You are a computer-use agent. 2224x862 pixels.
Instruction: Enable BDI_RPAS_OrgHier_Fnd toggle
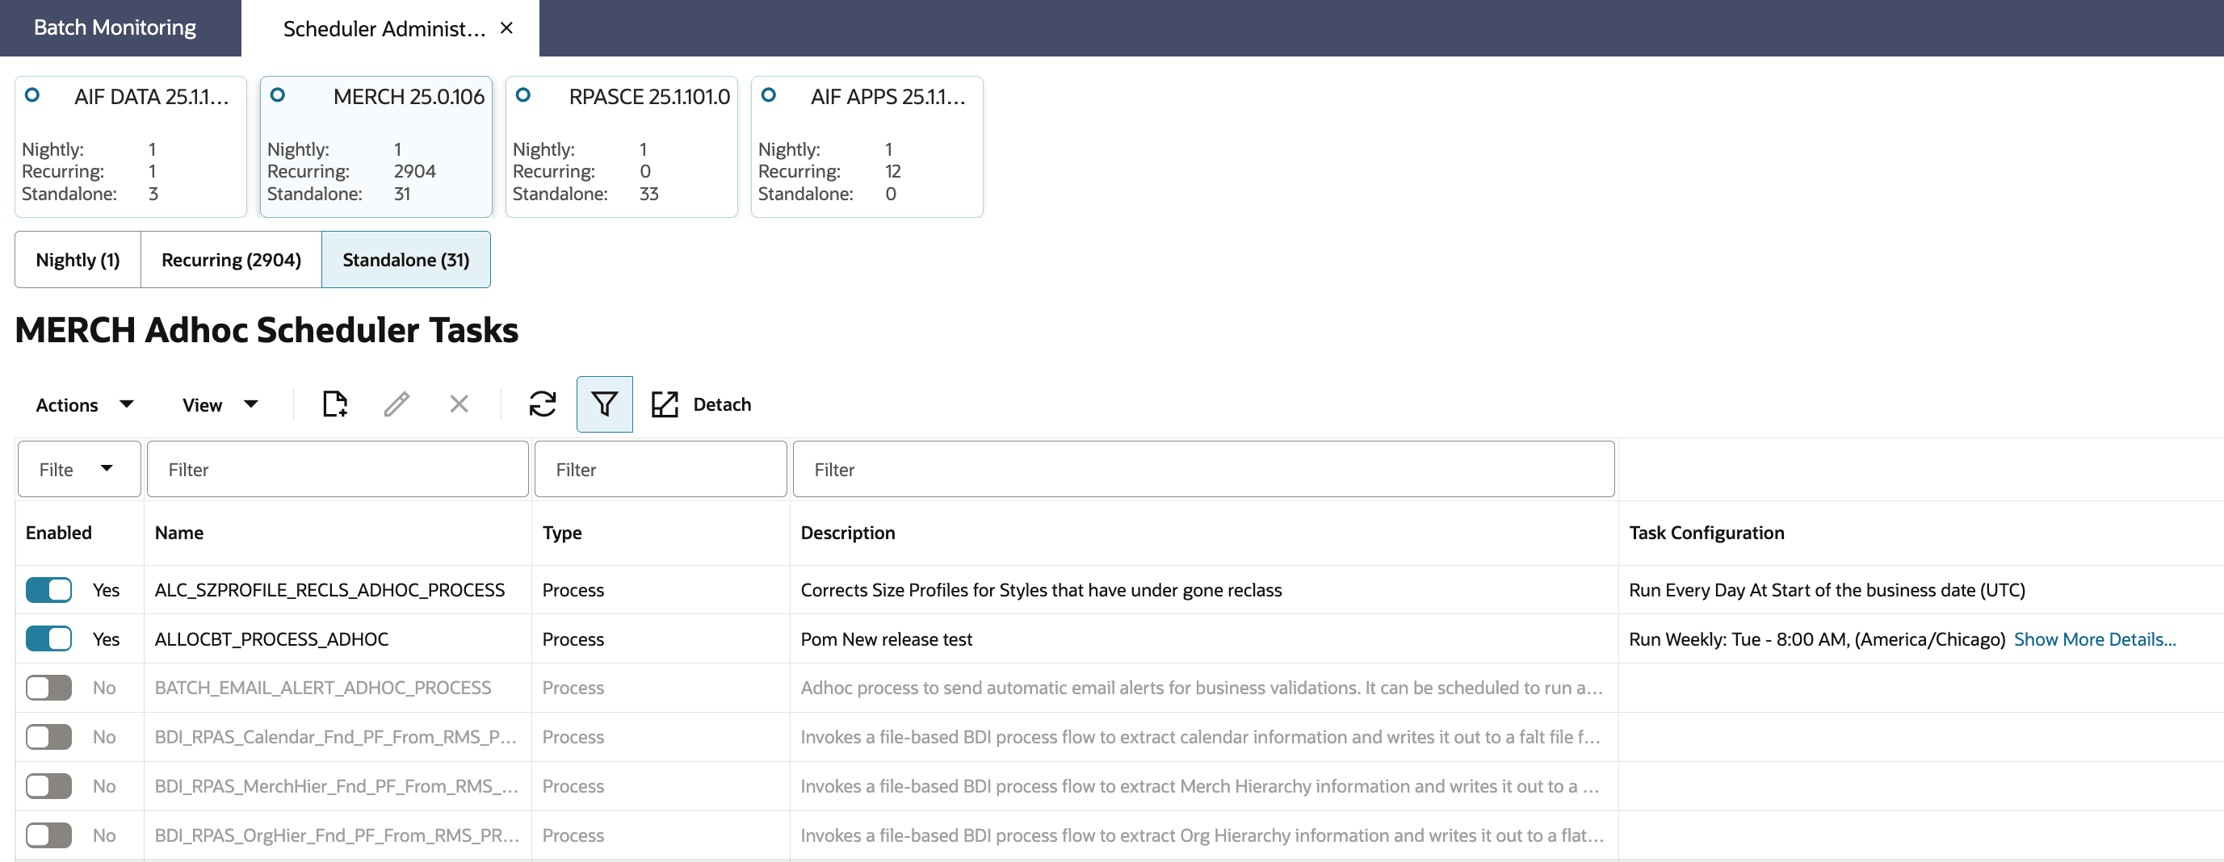pos(48,835)
